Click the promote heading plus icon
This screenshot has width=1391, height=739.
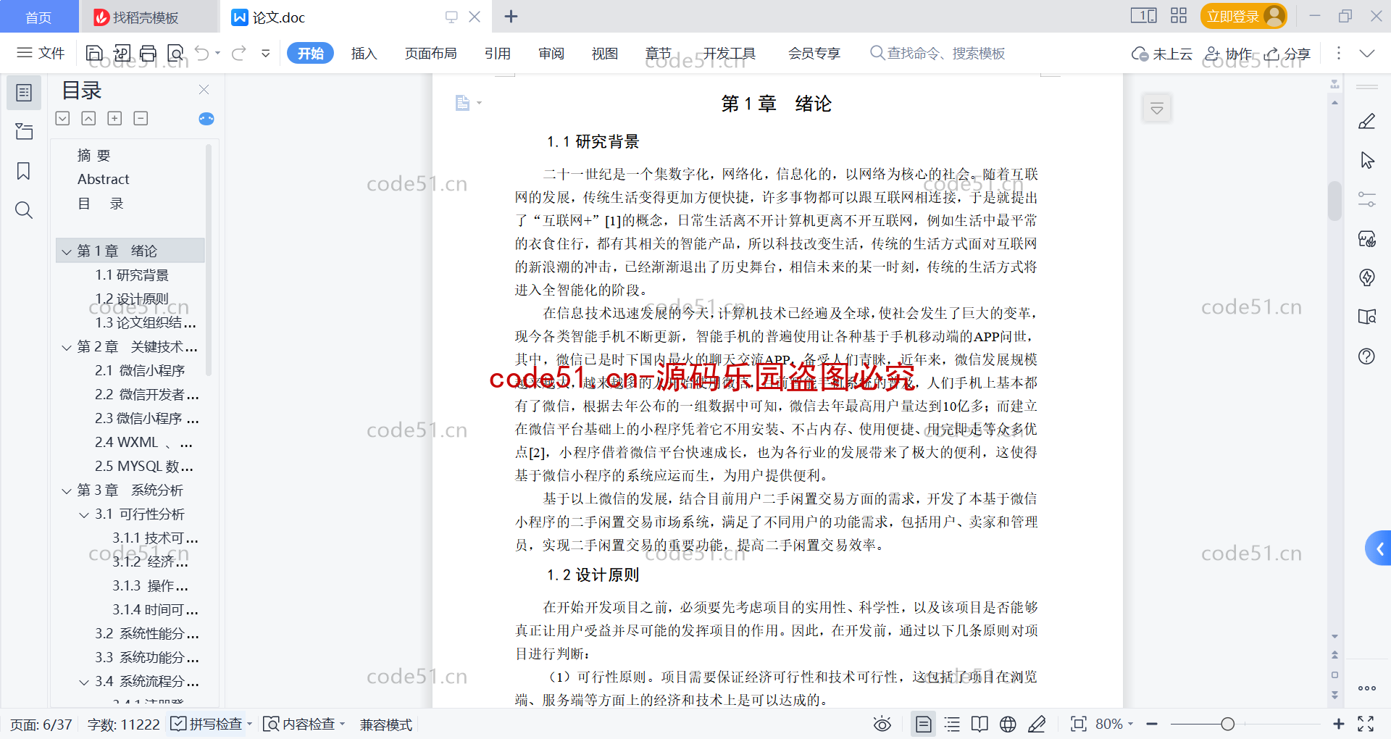click(x=114, y=118)
